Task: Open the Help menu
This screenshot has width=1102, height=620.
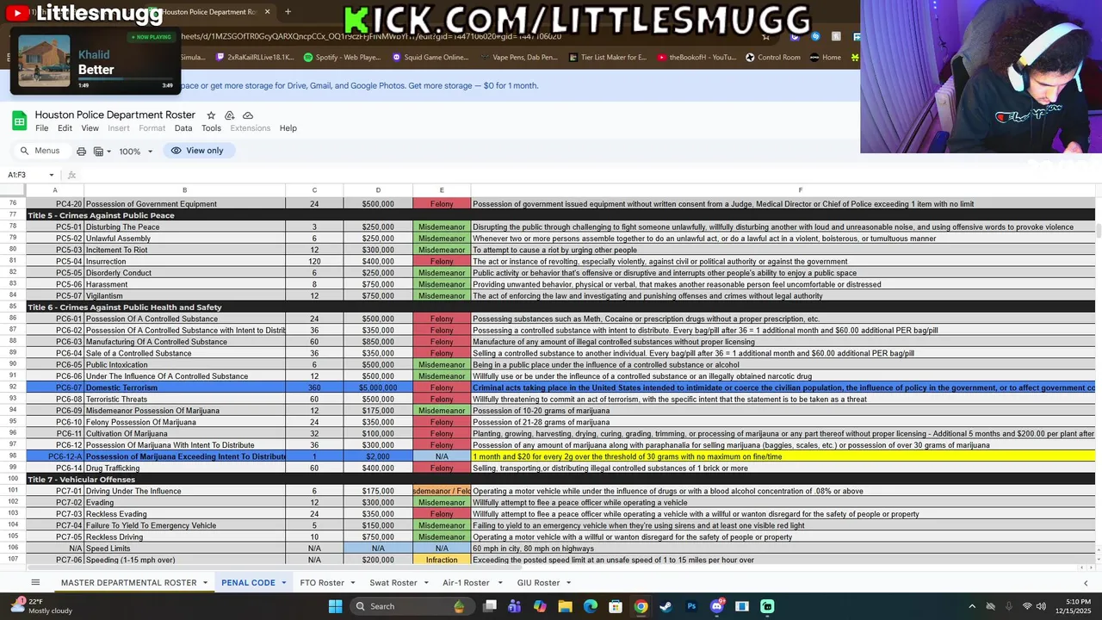Action: coord(288,128)
